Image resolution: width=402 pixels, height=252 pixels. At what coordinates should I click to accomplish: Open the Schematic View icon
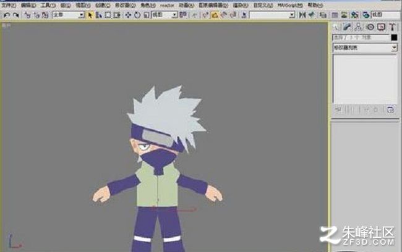[x=344, y=15]
